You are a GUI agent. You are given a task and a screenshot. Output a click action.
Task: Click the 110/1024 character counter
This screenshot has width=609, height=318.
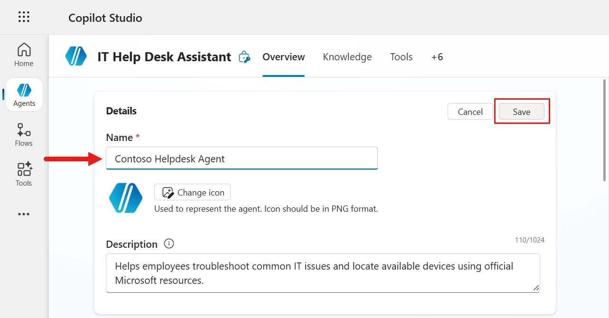pyautogui.click(x=530, y=240)
